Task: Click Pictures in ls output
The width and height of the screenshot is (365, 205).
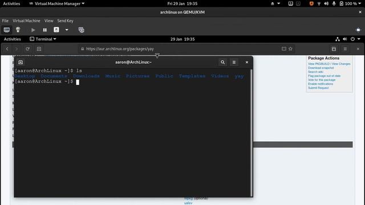Action: pyautogui.click(x=137, y=76)
